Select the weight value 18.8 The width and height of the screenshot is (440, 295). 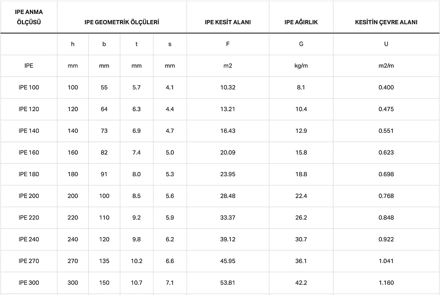(301, 174)
